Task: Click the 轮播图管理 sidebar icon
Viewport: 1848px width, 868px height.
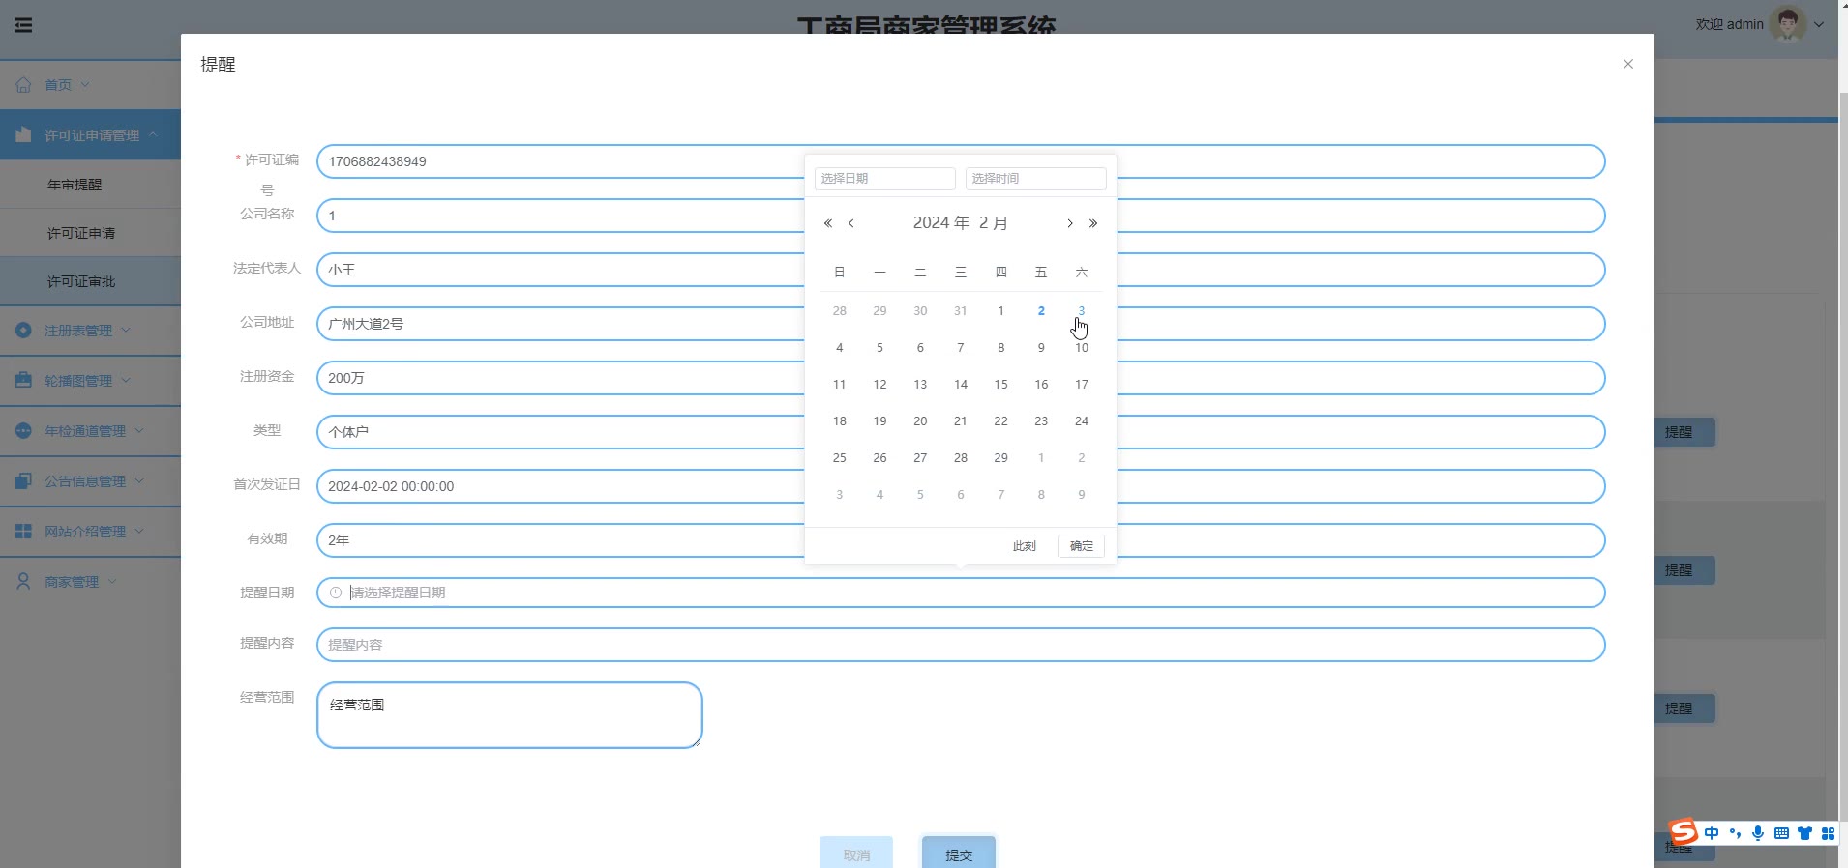Action: [23, 381]
